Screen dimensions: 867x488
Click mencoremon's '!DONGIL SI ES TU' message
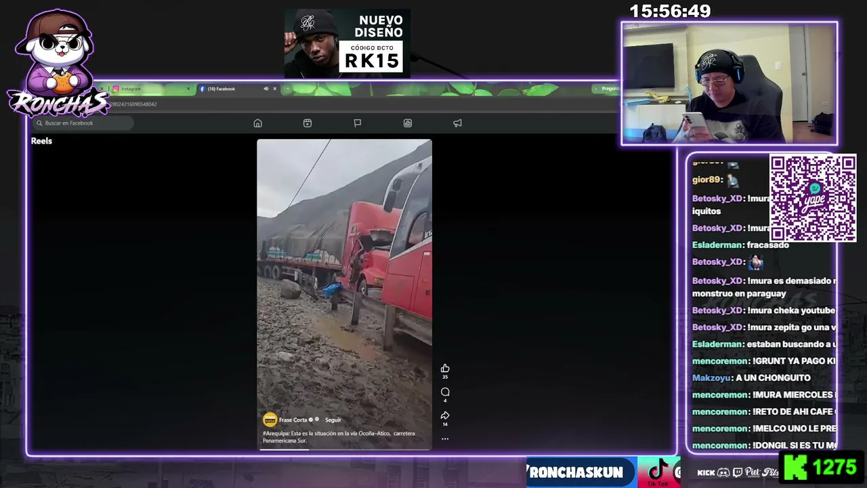[763, 445]
